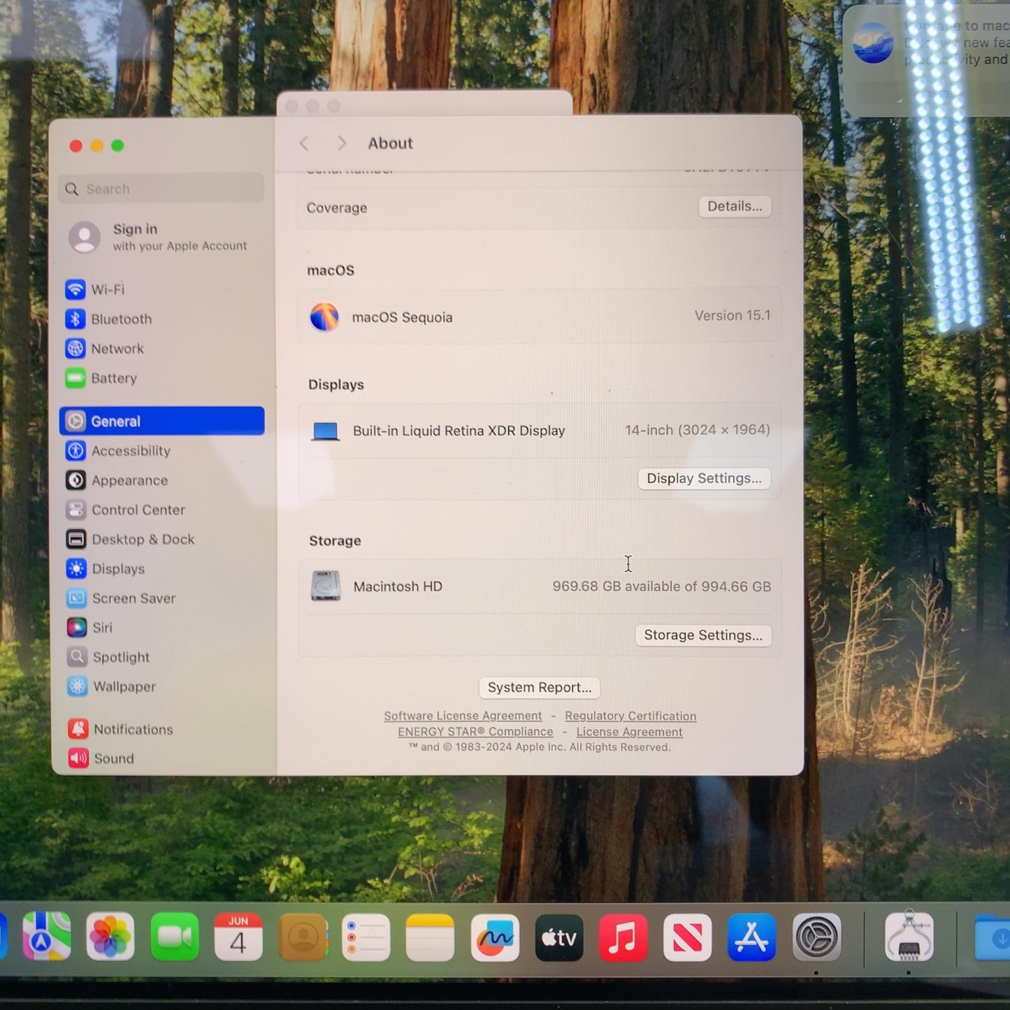Click the Search field in System Settings
The width and height of the screenshot is (1010, 1010).
161,189
